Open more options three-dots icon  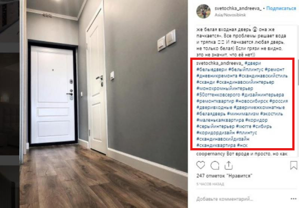tap(294, 199)
